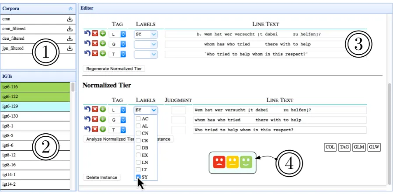Viewport: 393px width, 194px height.
Task: Click the Delete Instance button
Action: (x=102, y=177)
